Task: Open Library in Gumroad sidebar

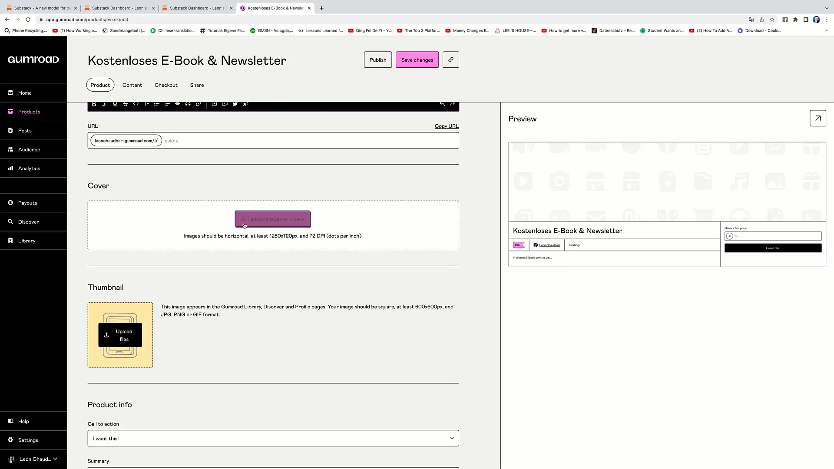Action: point(33,241)
